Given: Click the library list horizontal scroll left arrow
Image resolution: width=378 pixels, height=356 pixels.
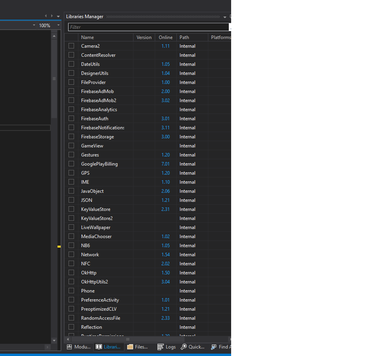Looking at the screenshot, I should (x=68, y=339).
